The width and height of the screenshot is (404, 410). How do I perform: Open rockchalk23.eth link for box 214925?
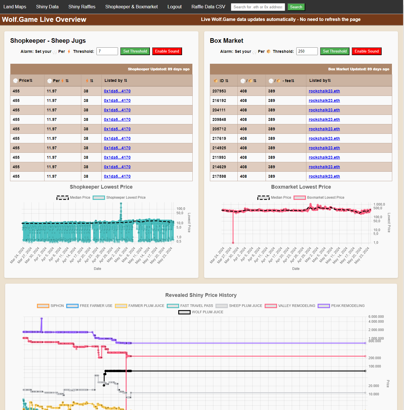[x=324, y=148]
